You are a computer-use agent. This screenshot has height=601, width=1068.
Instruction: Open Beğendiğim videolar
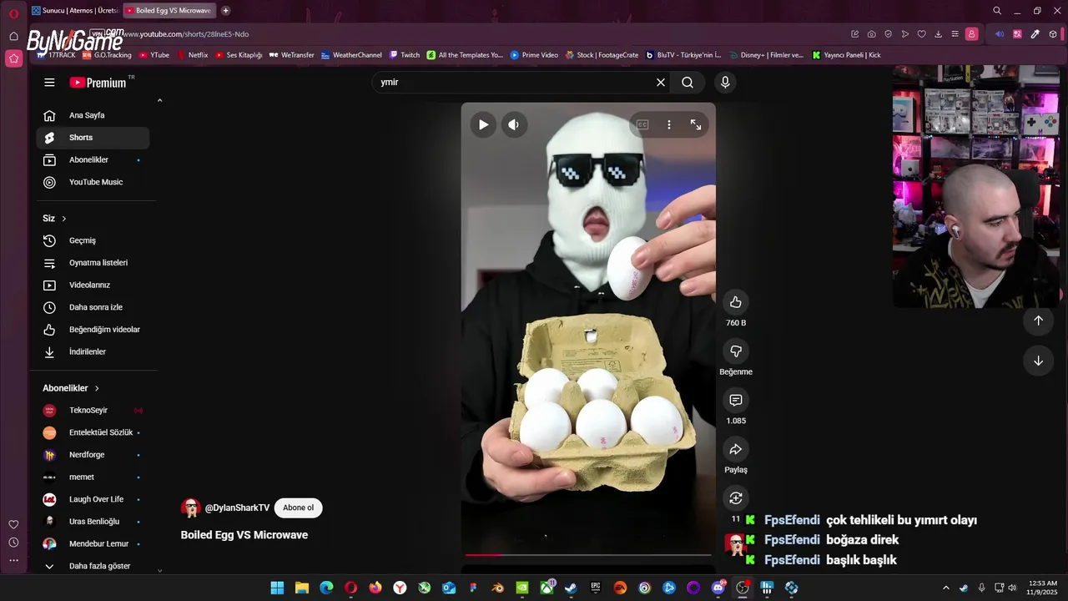(93, 330)
